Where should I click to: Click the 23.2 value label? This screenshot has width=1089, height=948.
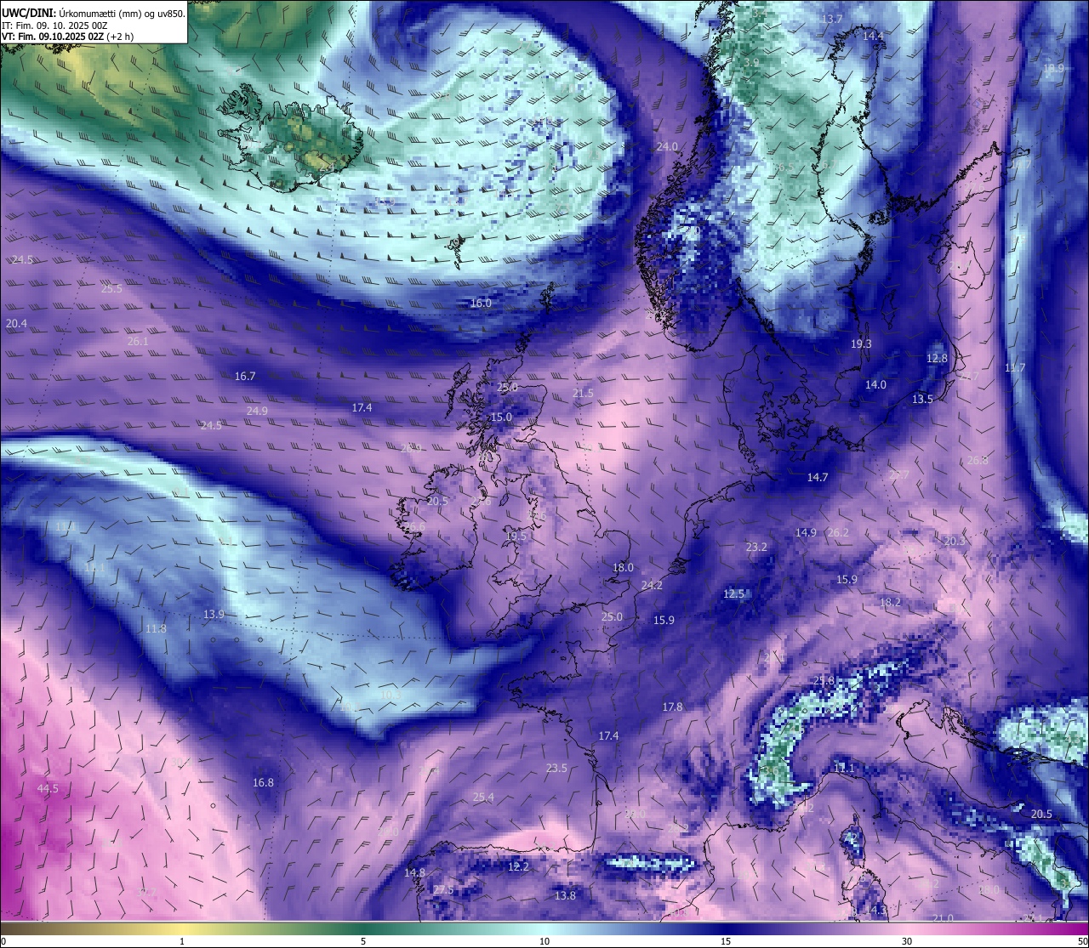click(756, 547)
